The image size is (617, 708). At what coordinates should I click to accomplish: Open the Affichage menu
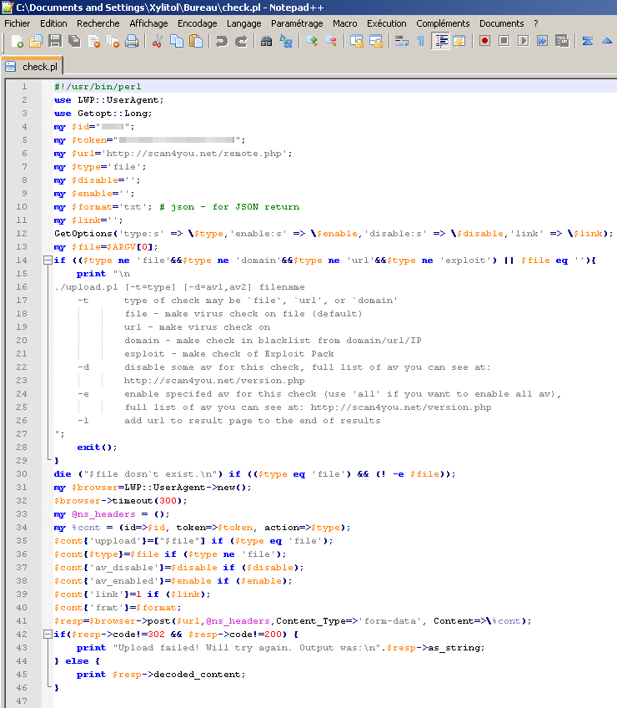148,23
